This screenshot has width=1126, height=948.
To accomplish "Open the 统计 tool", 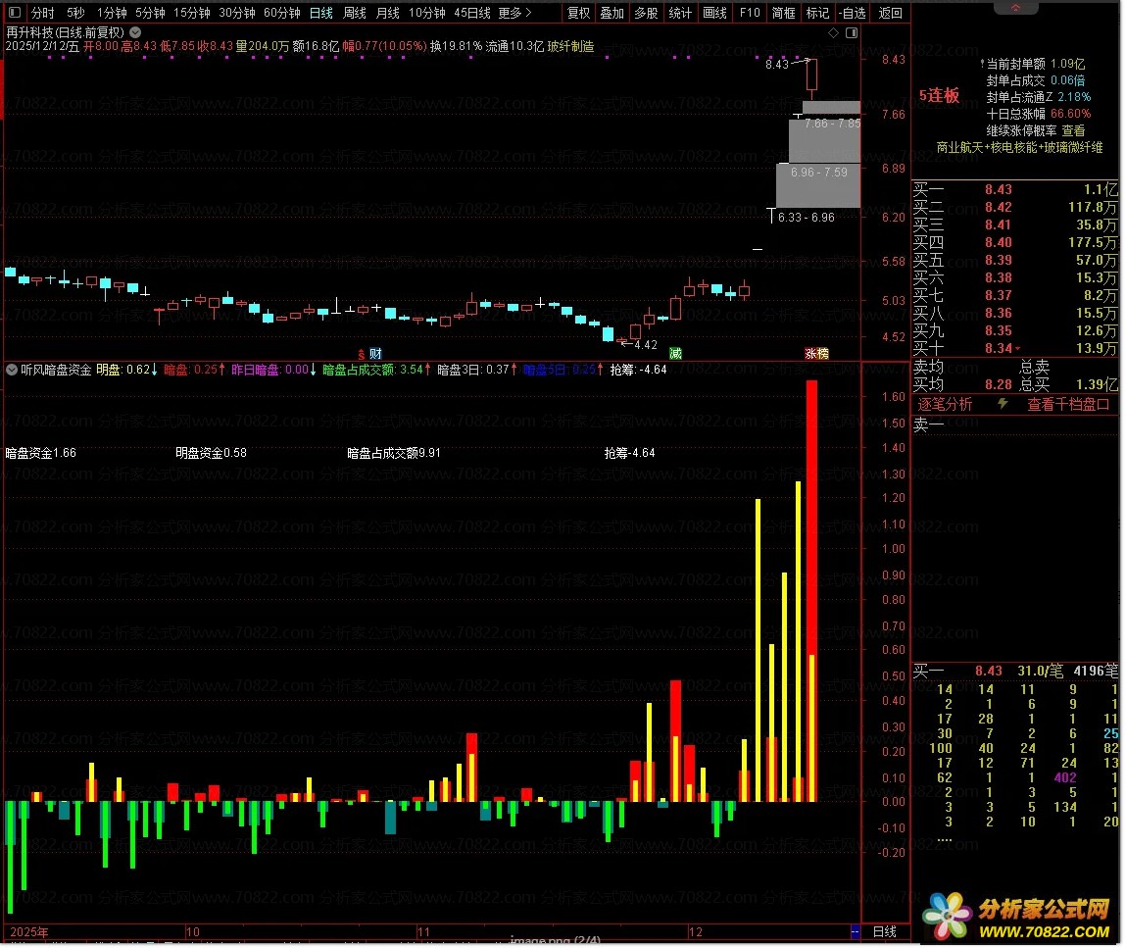I will click(x=681, y=12).
